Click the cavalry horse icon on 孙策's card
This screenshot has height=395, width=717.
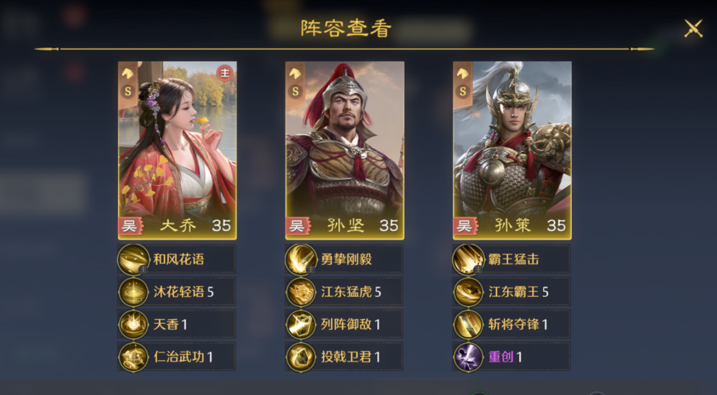463,73
